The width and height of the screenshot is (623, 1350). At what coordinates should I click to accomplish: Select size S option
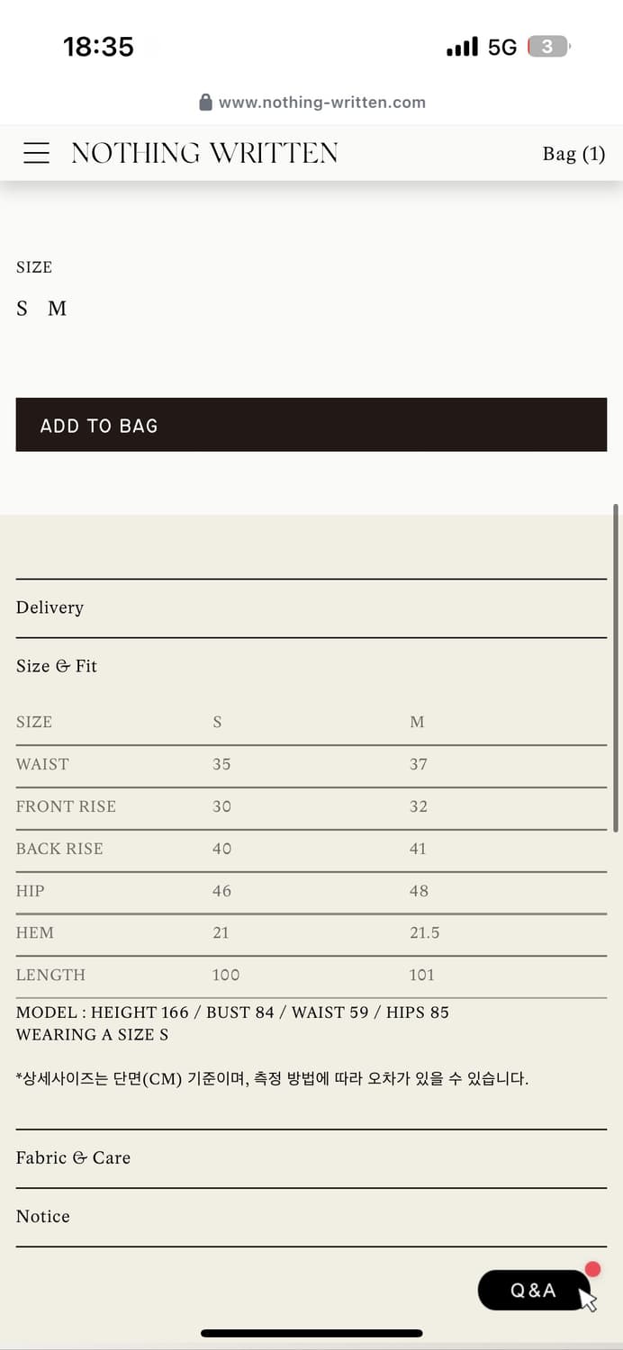tap(23, 309)
